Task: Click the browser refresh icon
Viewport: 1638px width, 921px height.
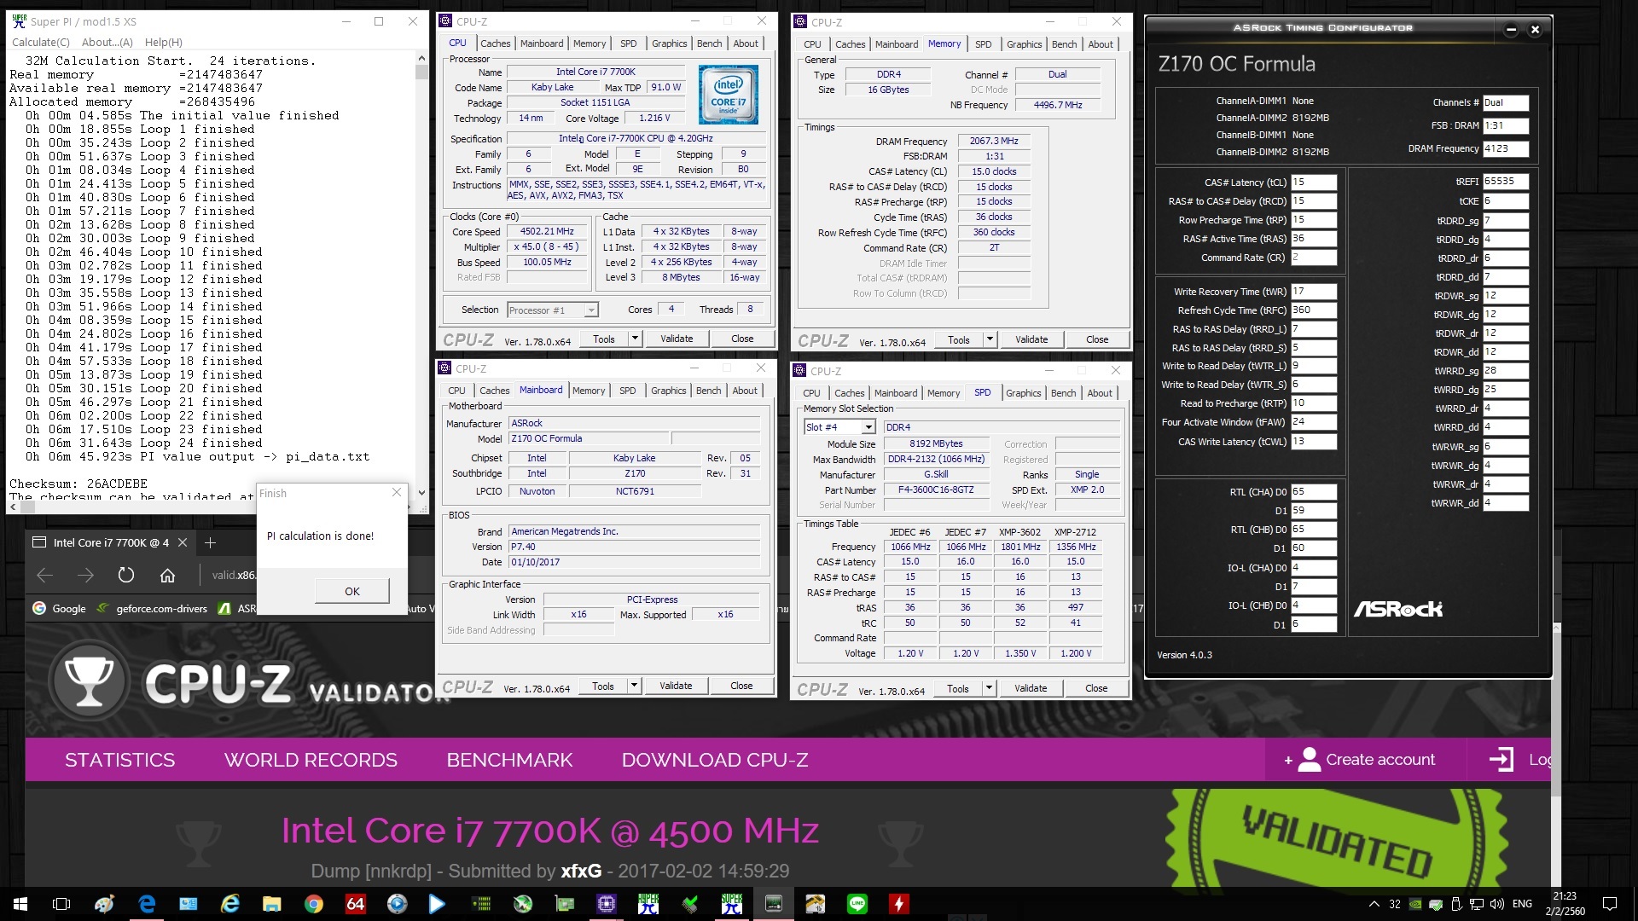Action: point(126,576)
